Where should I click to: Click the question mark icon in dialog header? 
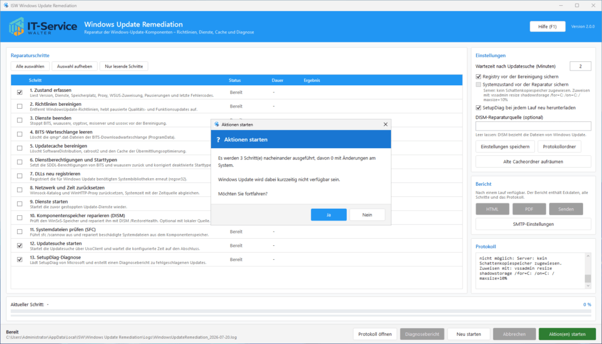pyautogui.click(x=219, y=140)
